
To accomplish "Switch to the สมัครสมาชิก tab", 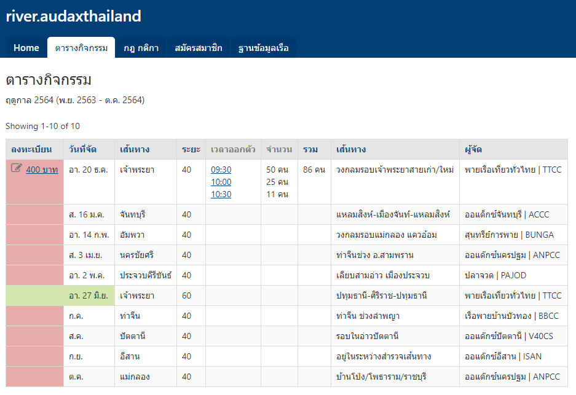I will [199, 48].
